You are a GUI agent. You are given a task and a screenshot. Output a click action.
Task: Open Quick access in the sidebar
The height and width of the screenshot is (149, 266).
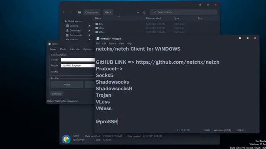[x=75, y=21]
